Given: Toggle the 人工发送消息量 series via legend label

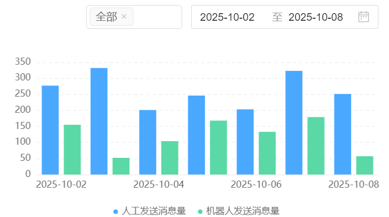Looking at the screenshot, I should click(x=153, y=211).
